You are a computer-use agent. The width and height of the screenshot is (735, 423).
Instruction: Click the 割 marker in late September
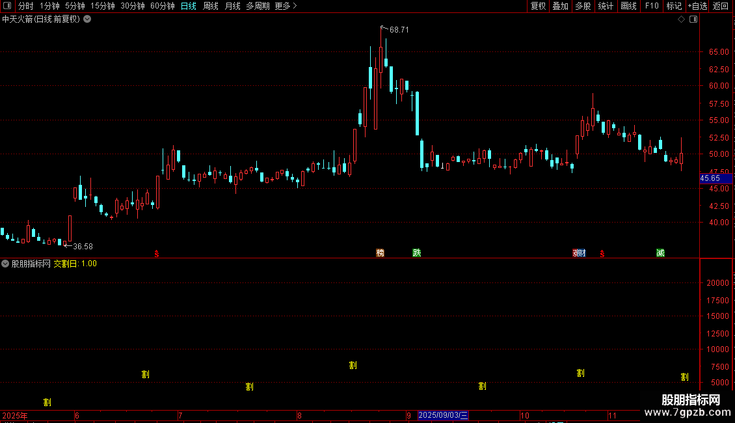coord(482,386)
